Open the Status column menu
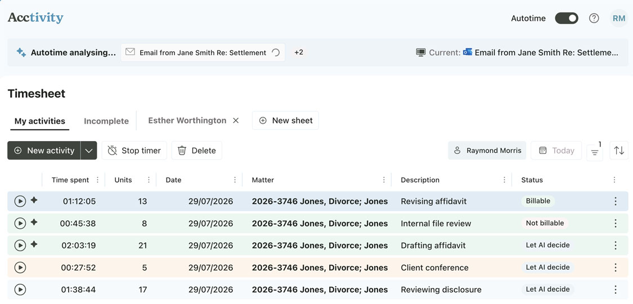633x304 pixels. coord(614,180)
